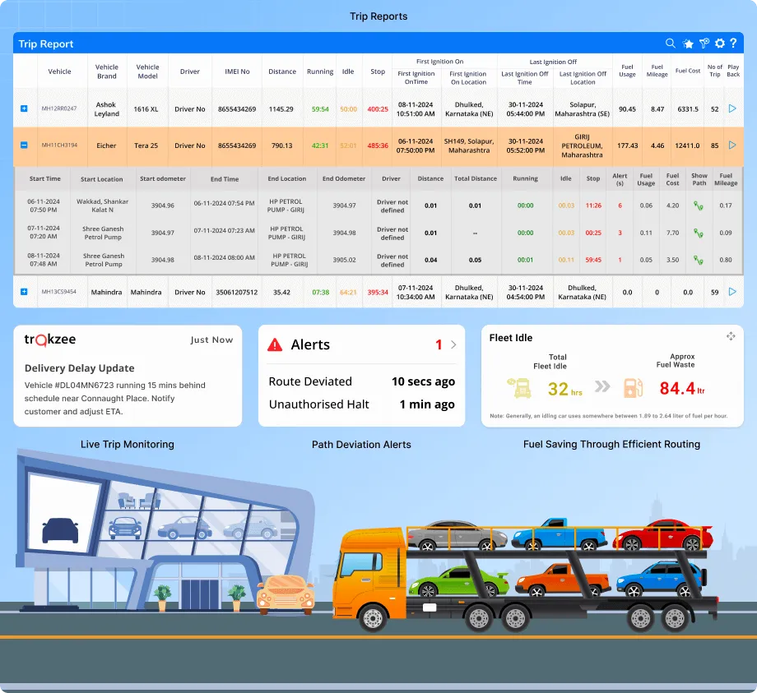The height and width of the screenshot is (693, 757).
Task: Show path for the 08-11-2024 07:48 AM trip
Action: (x=699, y=260)
